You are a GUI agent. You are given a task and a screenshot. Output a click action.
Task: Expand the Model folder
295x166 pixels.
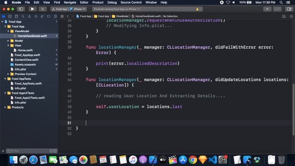[8, 41]
